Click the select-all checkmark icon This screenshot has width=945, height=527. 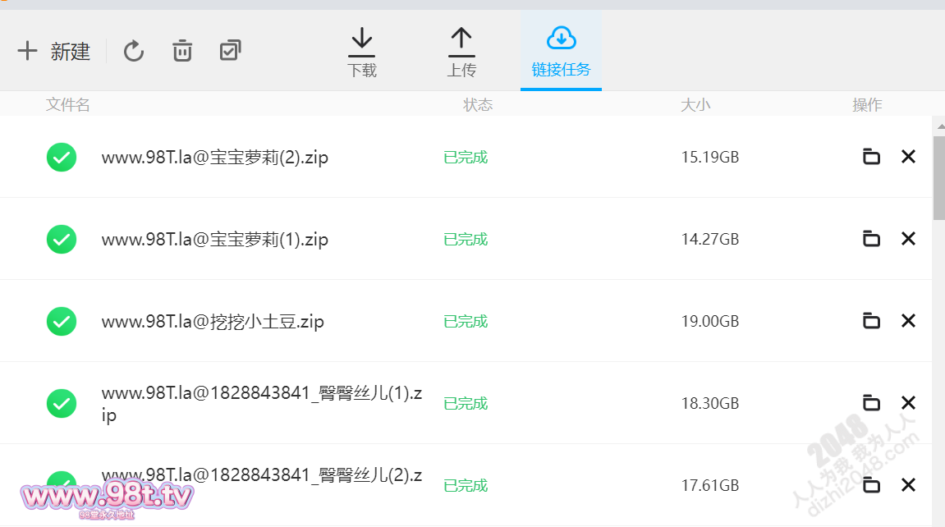[230, 51]
